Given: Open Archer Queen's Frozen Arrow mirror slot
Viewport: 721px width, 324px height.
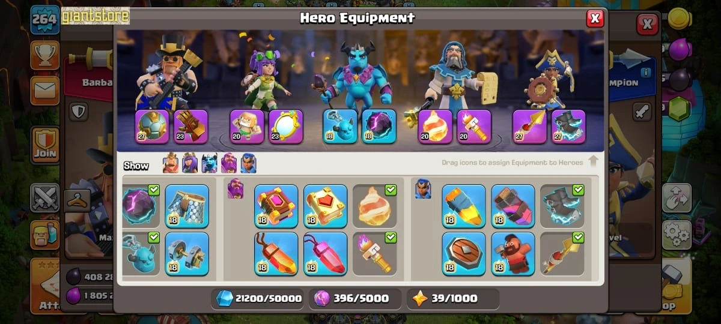Looking at the screenshot, I should click(285, 127).
